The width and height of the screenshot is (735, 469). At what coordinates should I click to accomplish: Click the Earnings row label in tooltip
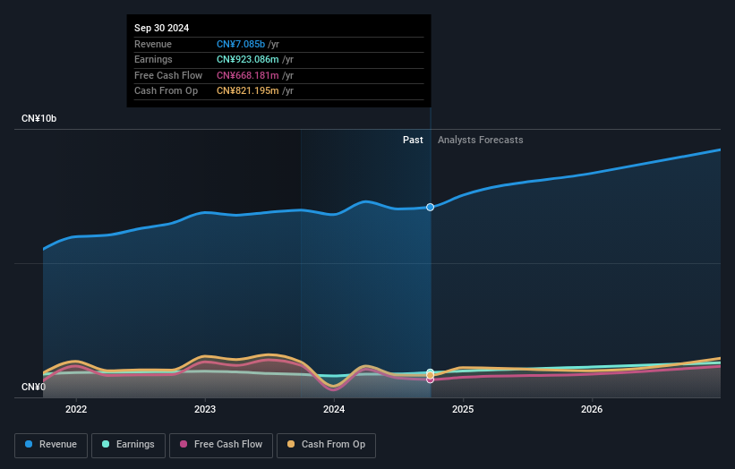point(153,59)
